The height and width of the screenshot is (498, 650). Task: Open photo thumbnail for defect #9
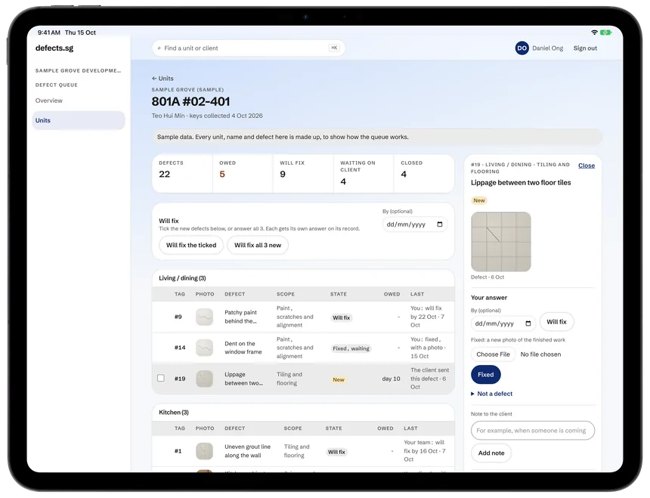(x=204, y=317)
